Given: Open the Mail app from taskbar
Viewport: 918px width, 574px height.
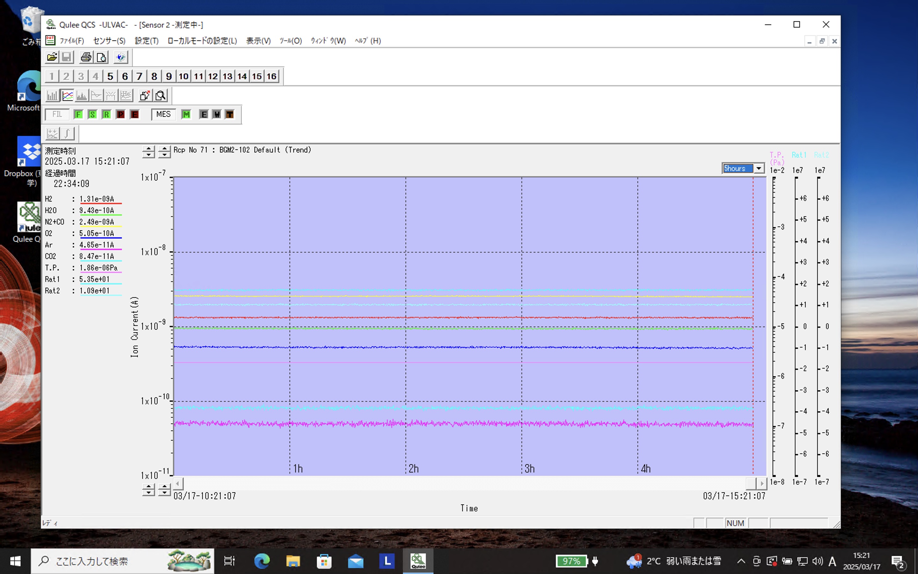Looking at the screenshot, I should (x=355, y=561).
